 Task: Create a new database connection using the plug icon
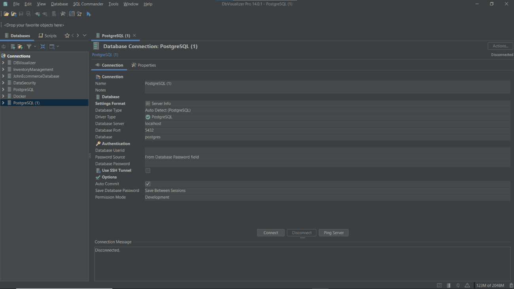pyautogui.click(x=38, y=14)
